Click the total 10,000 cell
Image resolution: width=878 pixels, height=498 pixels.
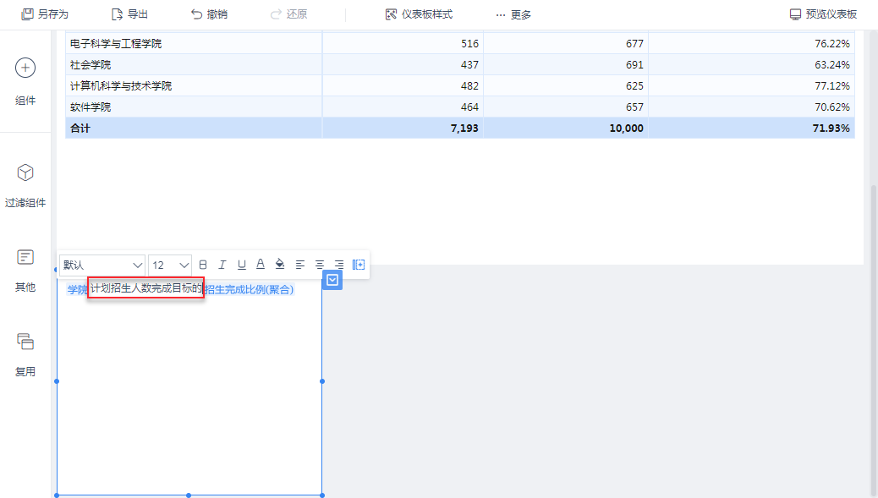566,129
